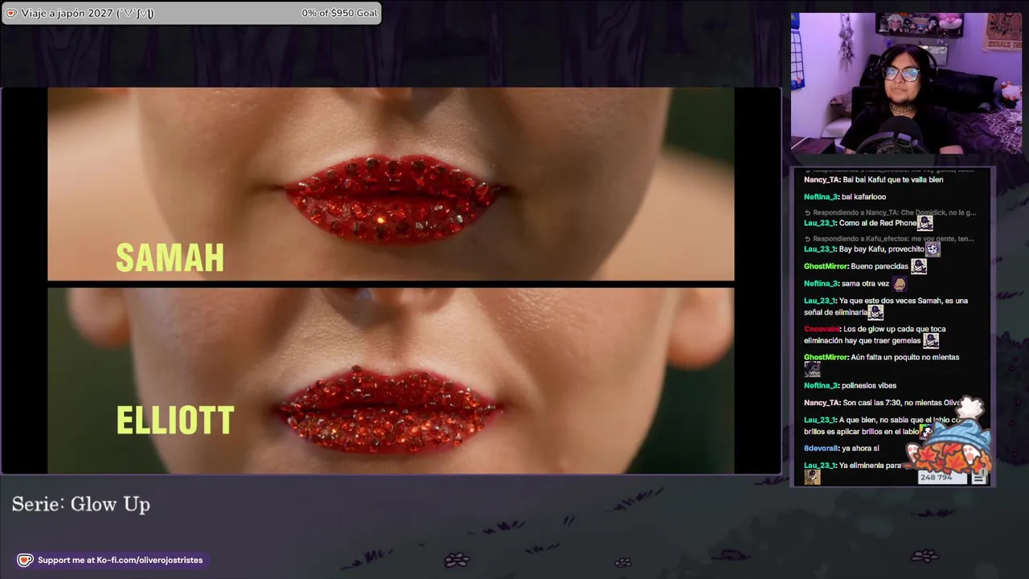Click 'Aún falta un poquito no mientas' text
This screenshot has width=1029, height=579.
[905, 357]
